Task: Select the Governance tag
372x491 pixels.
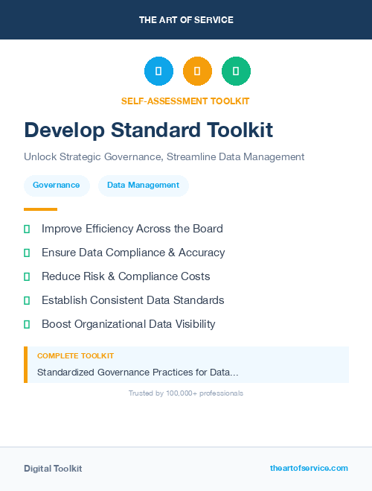Action: (57, 186)
